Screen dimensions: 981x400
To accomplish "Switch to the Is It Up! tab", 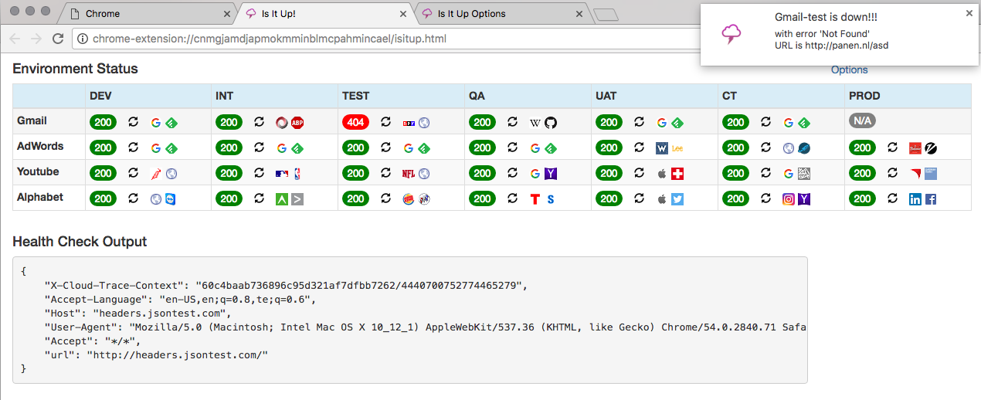I will click(x=324, y=14).
